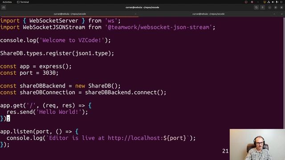
Task: Click the 'ShareDB.types.register' text
Action: (x=36, y=53)
